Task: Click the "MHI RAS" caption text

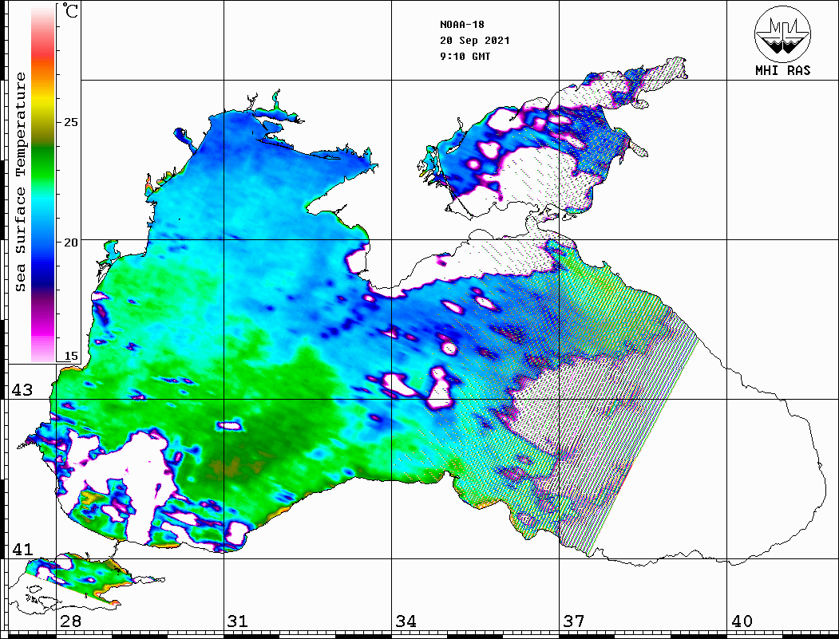Action: (782, 70)
